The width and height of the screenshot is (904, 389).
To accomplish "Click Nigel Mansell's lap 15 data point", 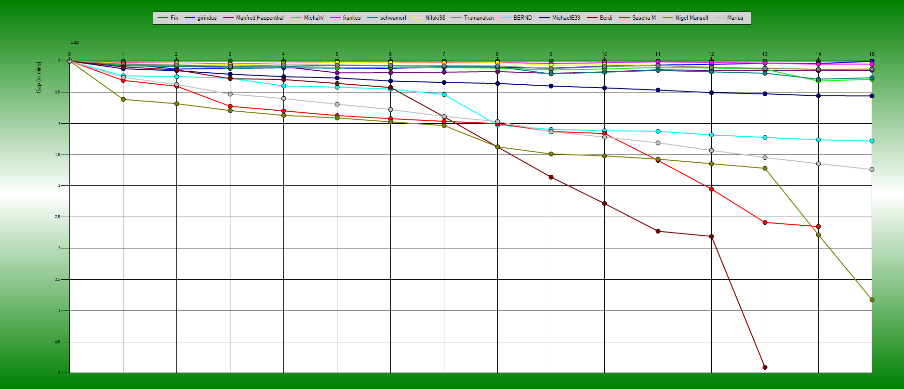I will coord(872,300).
